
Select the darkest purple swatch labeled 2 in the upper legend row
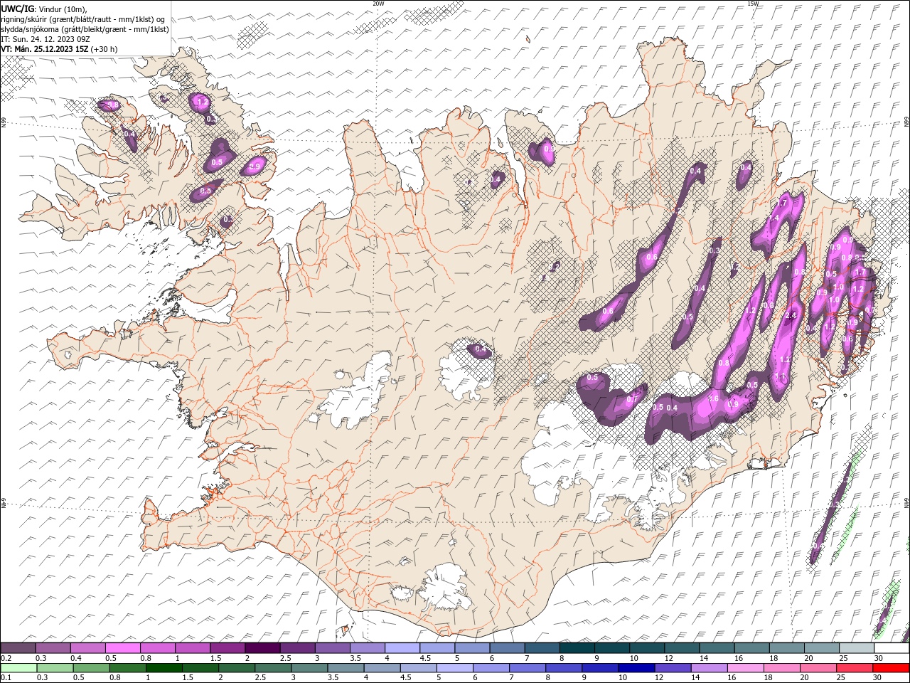[262, 648]
